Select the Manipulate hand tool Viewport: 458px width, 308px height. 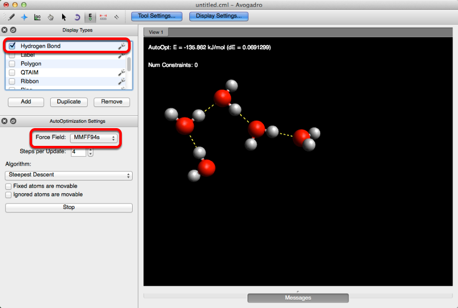tap(51, 17)
